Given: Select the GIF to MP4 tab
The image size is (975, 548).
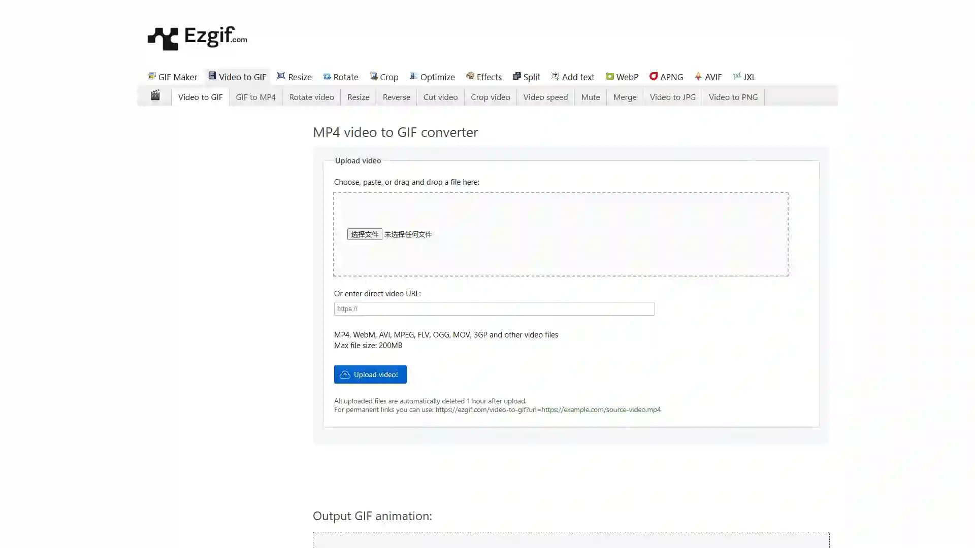Looking at the screenshot, I should pos(255,96).
